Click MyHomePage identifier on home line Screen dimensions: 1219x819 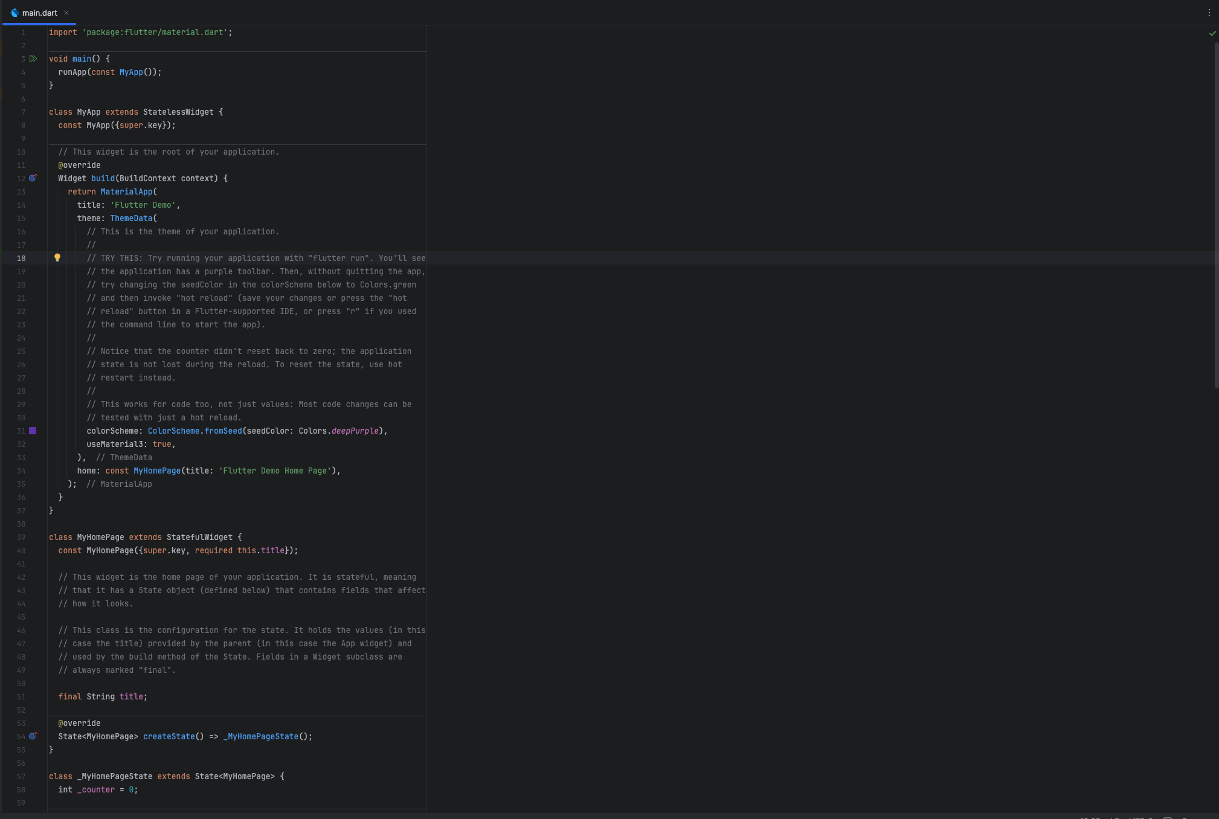(x=157, y=471)
